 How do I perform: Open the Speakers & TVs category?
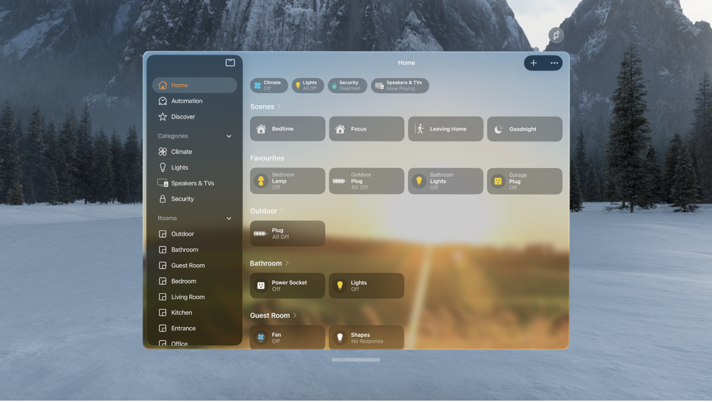163,183
